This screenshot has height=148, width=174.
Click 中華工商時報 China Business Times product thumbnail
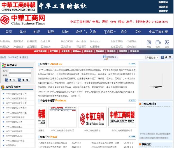click(x=122, y=117)
